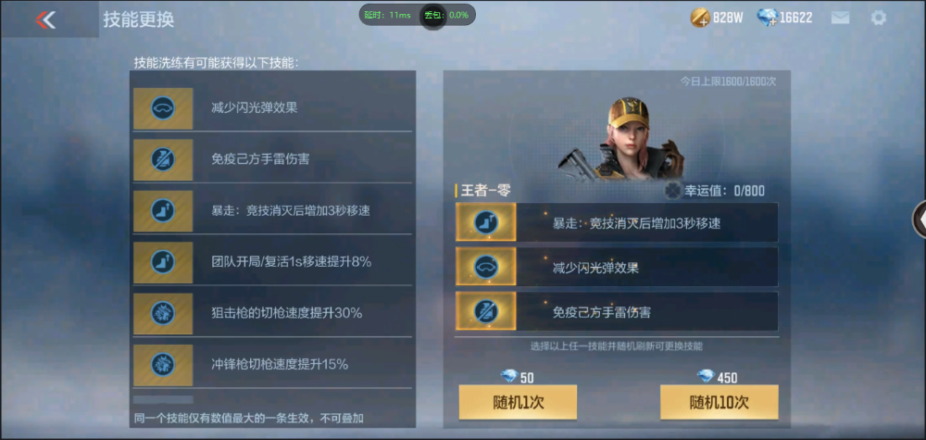Click the 随机10次 button

coord(720,402)
